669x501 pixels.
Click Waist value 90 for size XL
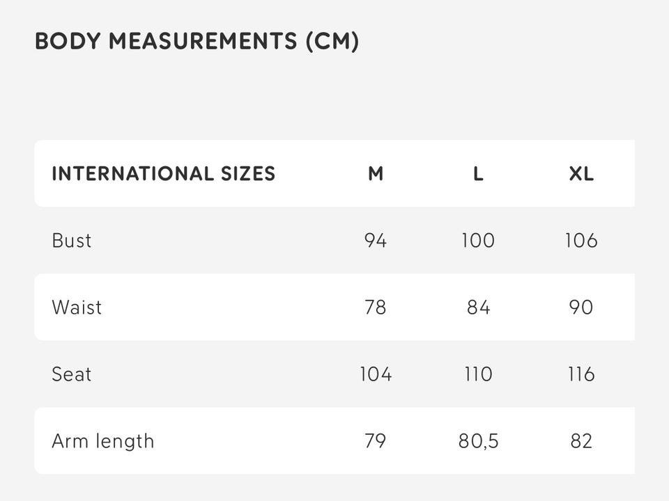pos(581,308)
